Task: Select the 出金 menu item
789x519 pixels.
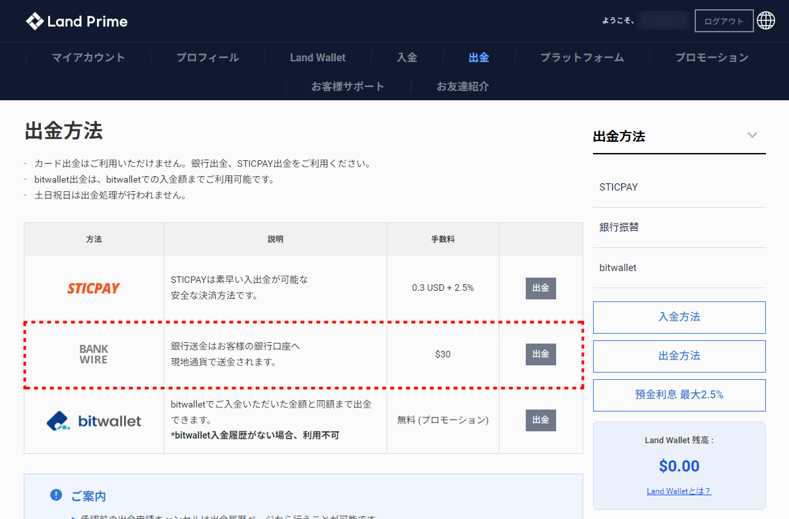Action: pyautogui.click(x=478, y=58)
